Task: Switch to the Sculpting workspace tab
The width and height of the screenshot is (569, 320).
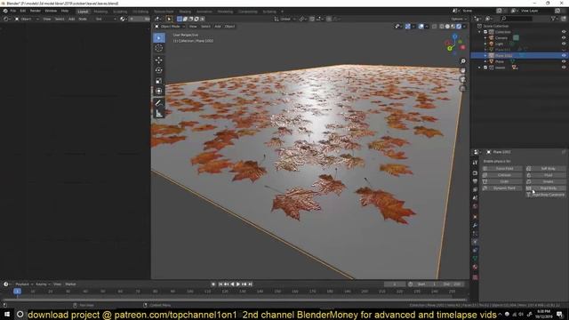Action: click(x=120, y=12)
